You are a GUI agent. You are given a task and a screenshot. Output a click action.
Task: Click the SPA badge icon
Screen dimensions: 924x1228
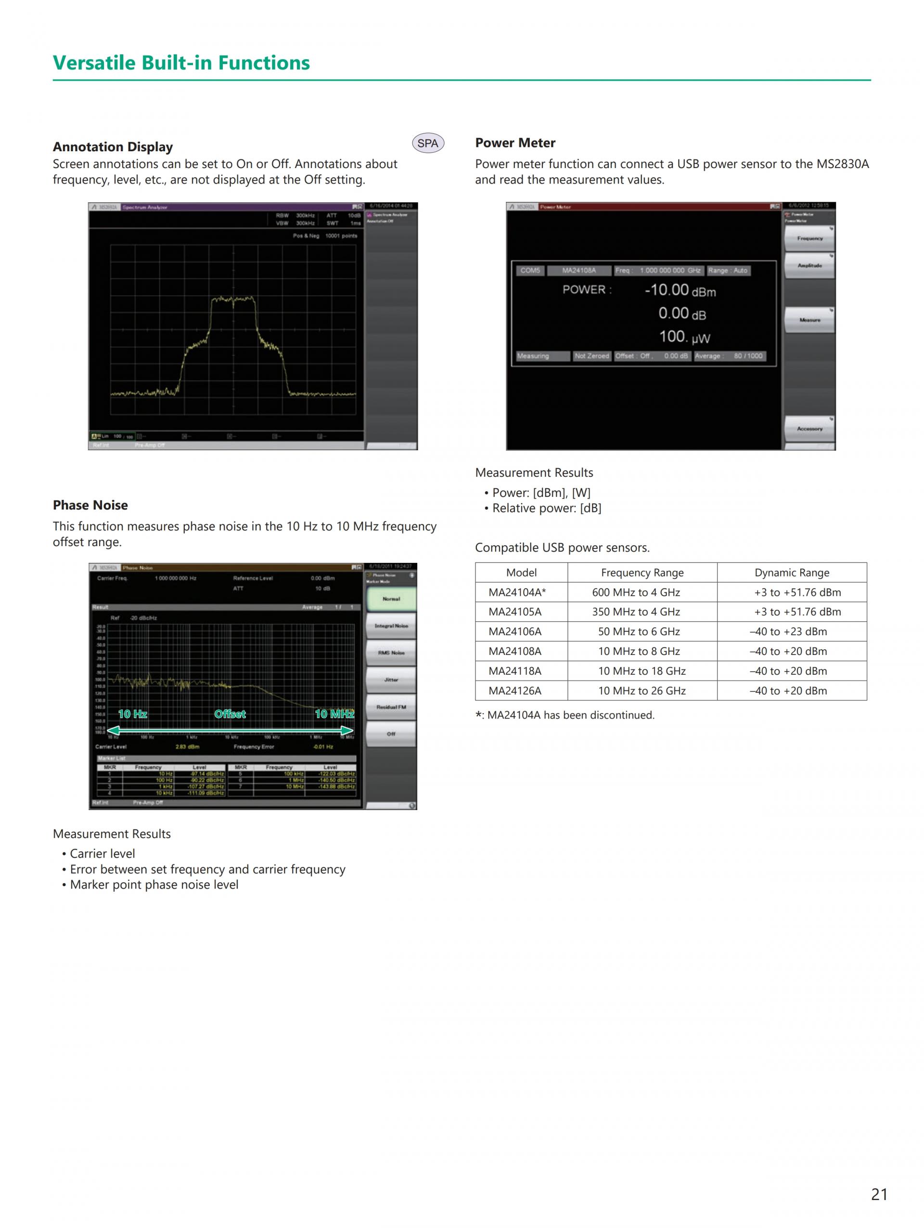tap(428, 143)
